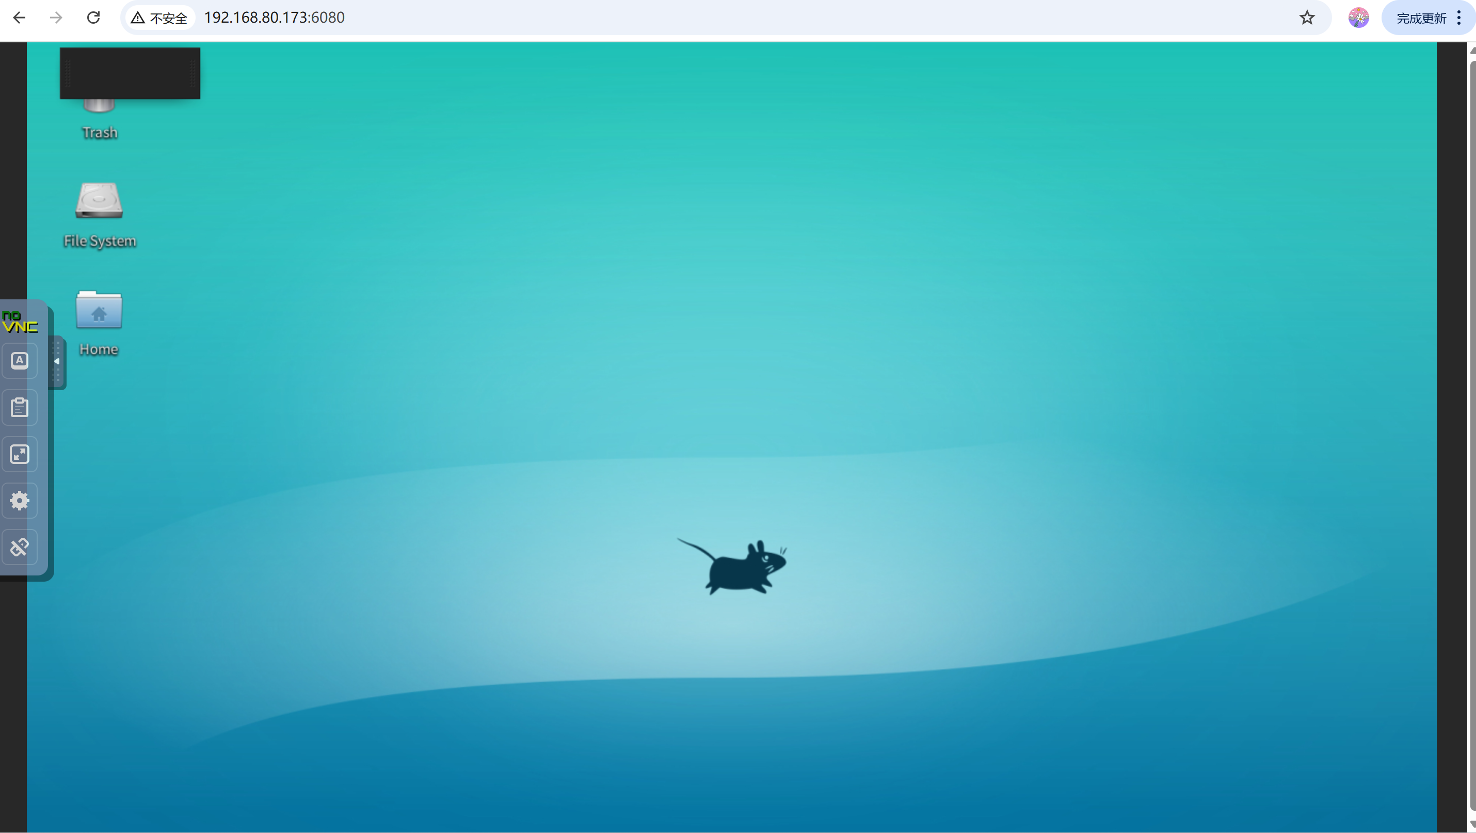This screenshot has width=1476, height=833.
Task: Go back in browser history
Action: (x=20, y=18)
